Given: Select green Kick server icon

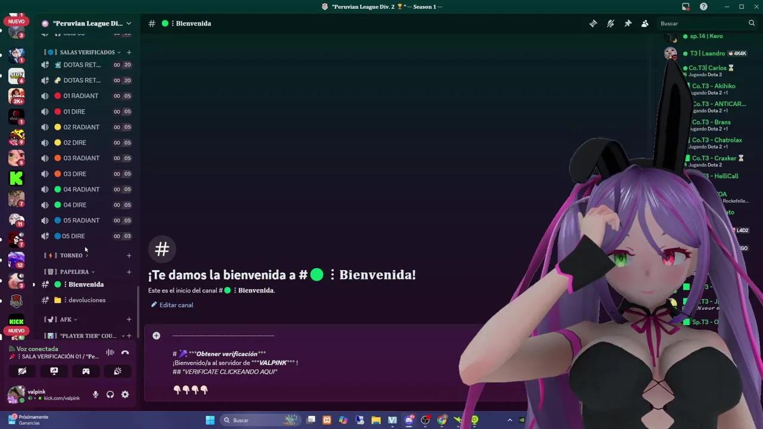Looking at the screenshot, I should pyautogui.click(x=16, y=178).
